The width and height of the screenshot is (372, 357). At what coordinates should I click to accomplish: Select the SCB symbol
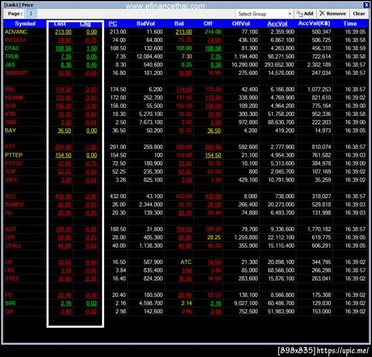10,106
